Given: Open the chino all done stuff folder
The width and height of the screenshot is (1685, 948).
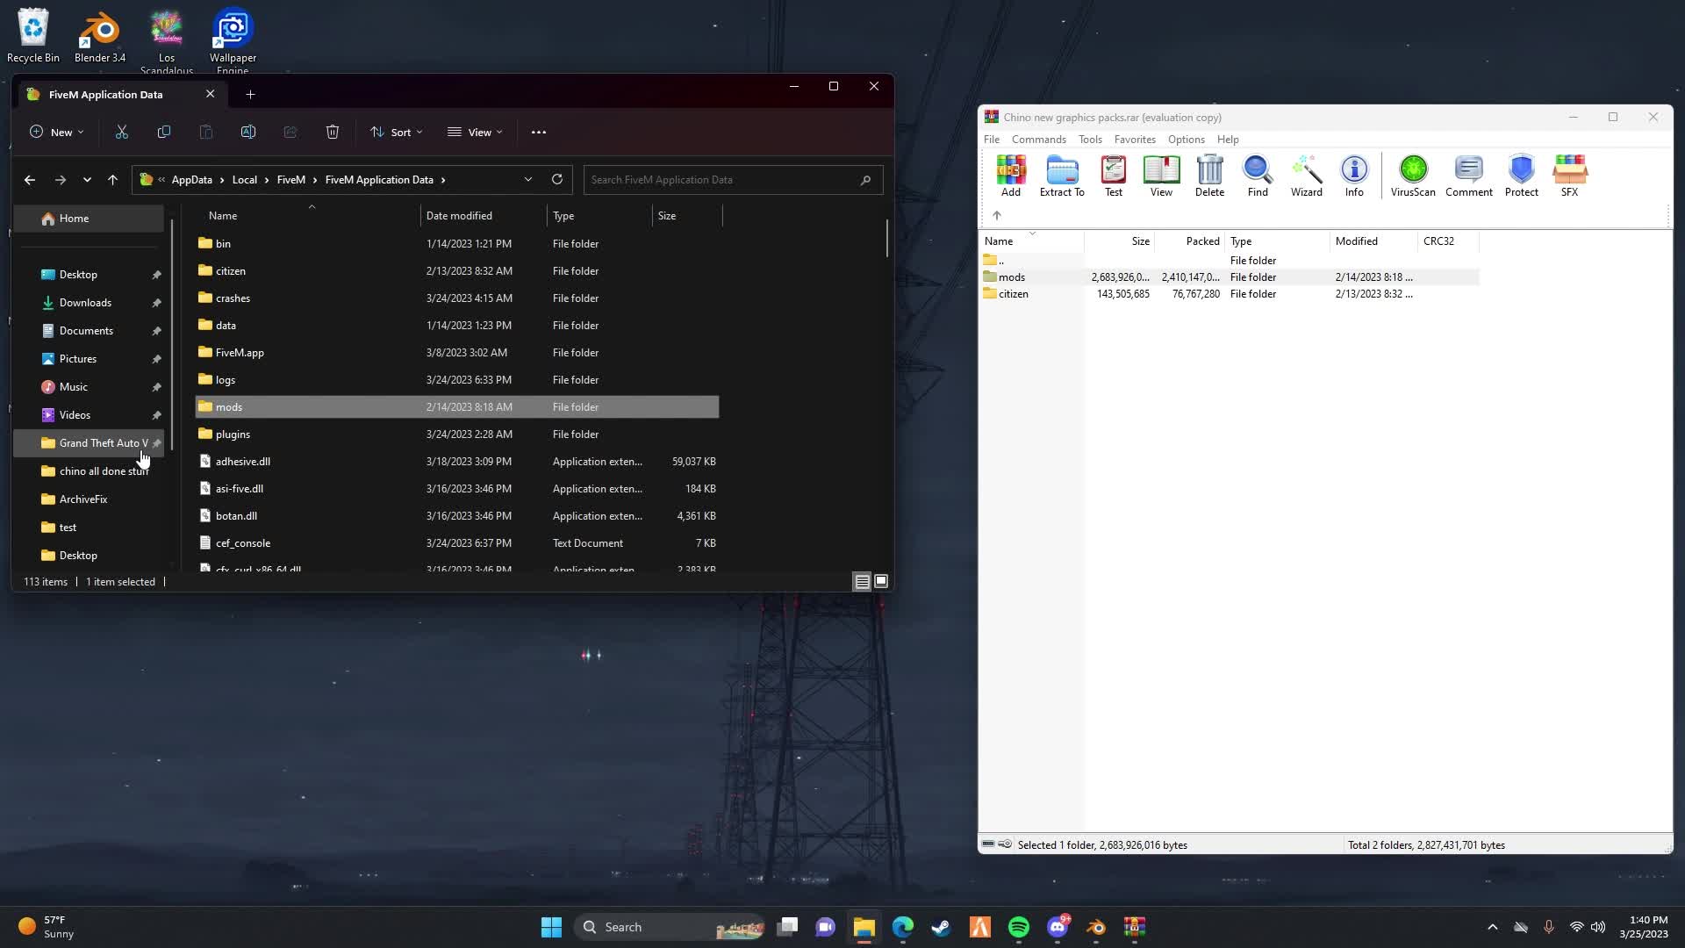Looking at the screenshot, I should click(103, 470).
